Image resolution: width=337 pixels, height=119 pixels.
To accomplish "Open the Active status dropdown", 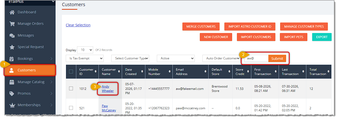I will [176, 58].
